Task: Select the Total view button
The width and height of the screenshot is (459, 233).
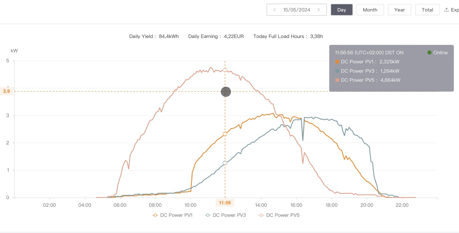Action: point(427,10)
